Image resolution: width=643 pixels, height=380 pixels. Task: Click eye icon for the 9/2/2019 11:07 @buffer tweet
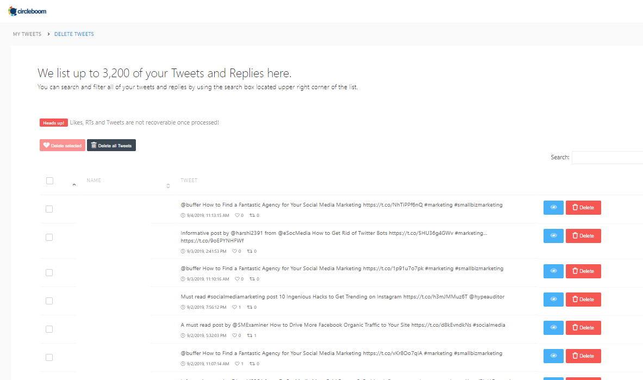coord(553,356)
